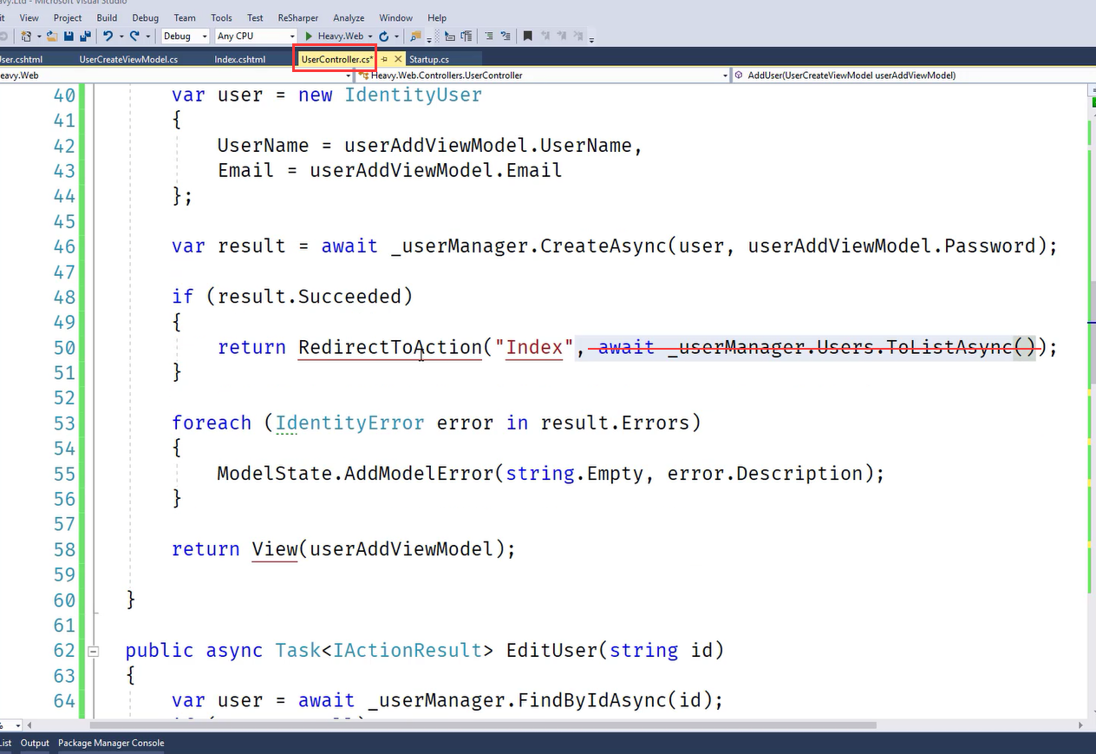1096x754 pixels.
Task: Go to the next bookmark icon
Action: pos(561,36)
